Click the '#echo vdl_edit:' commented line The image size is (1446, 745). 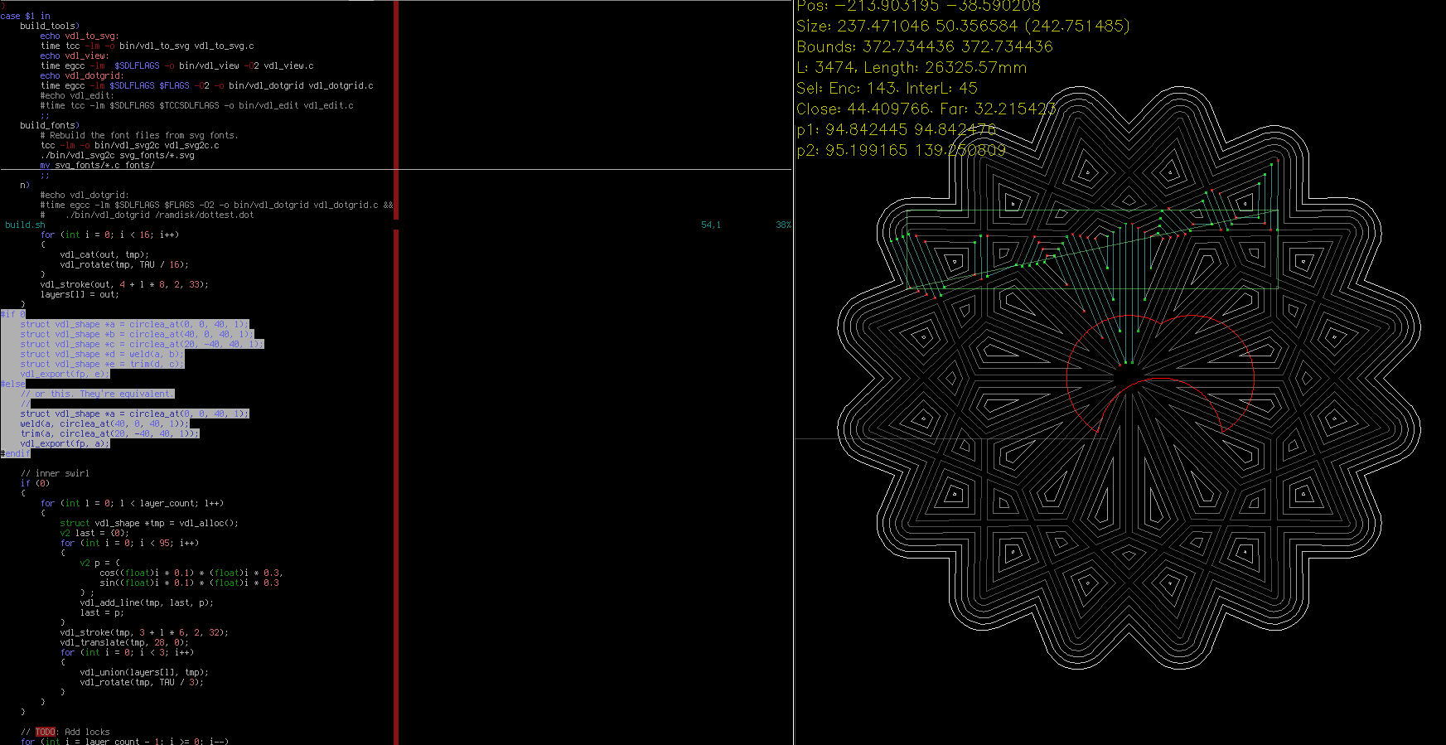[x=77, y=95]
